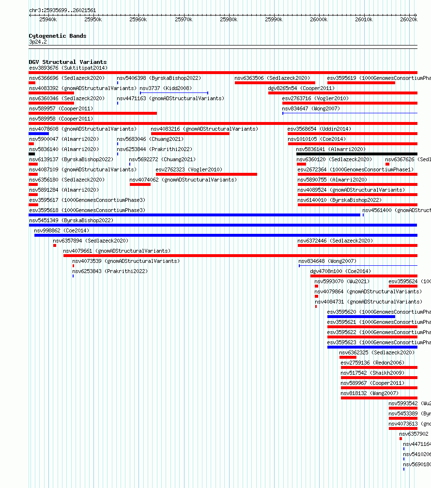Viewport: 431px width, 488px height.
Task: Click nsv4078608 (gnomADStructuralVariants) label
Action: pyautogui.click(x=83, y=129)
